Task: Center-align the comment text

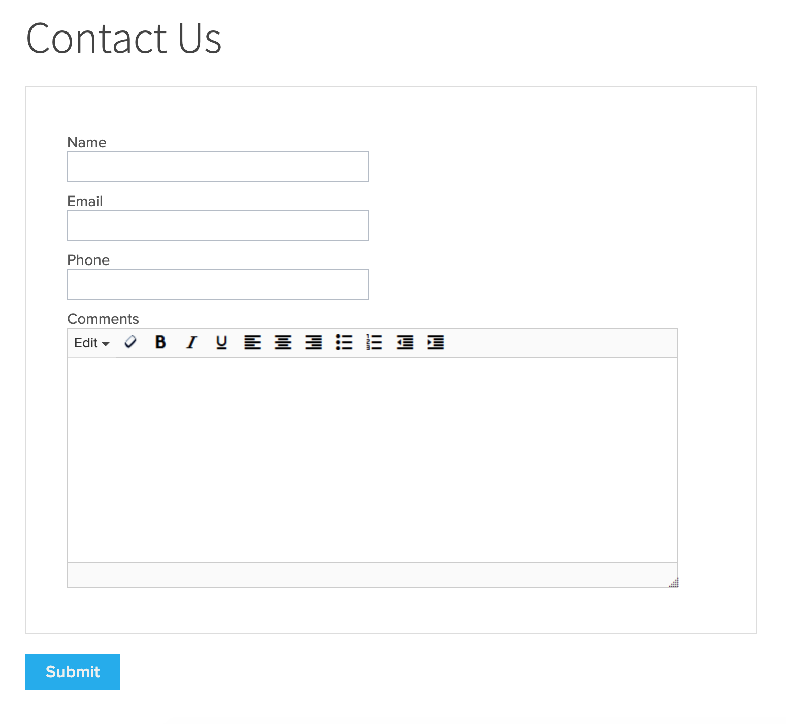Action: point(283,342)
